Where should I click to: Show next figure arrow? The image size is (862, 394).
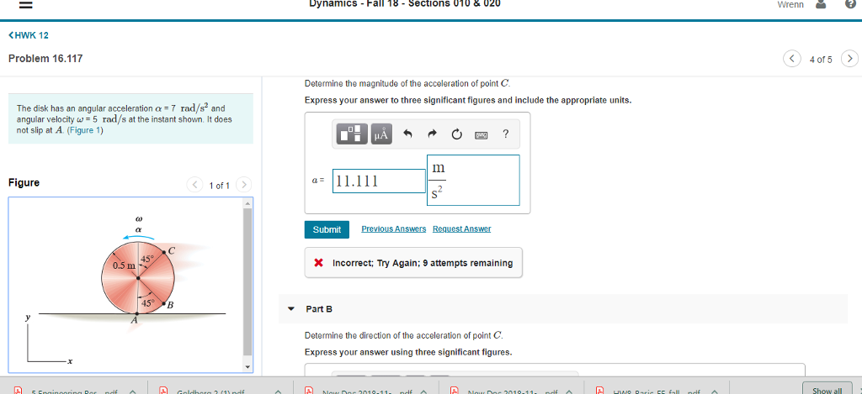(245, 185)
